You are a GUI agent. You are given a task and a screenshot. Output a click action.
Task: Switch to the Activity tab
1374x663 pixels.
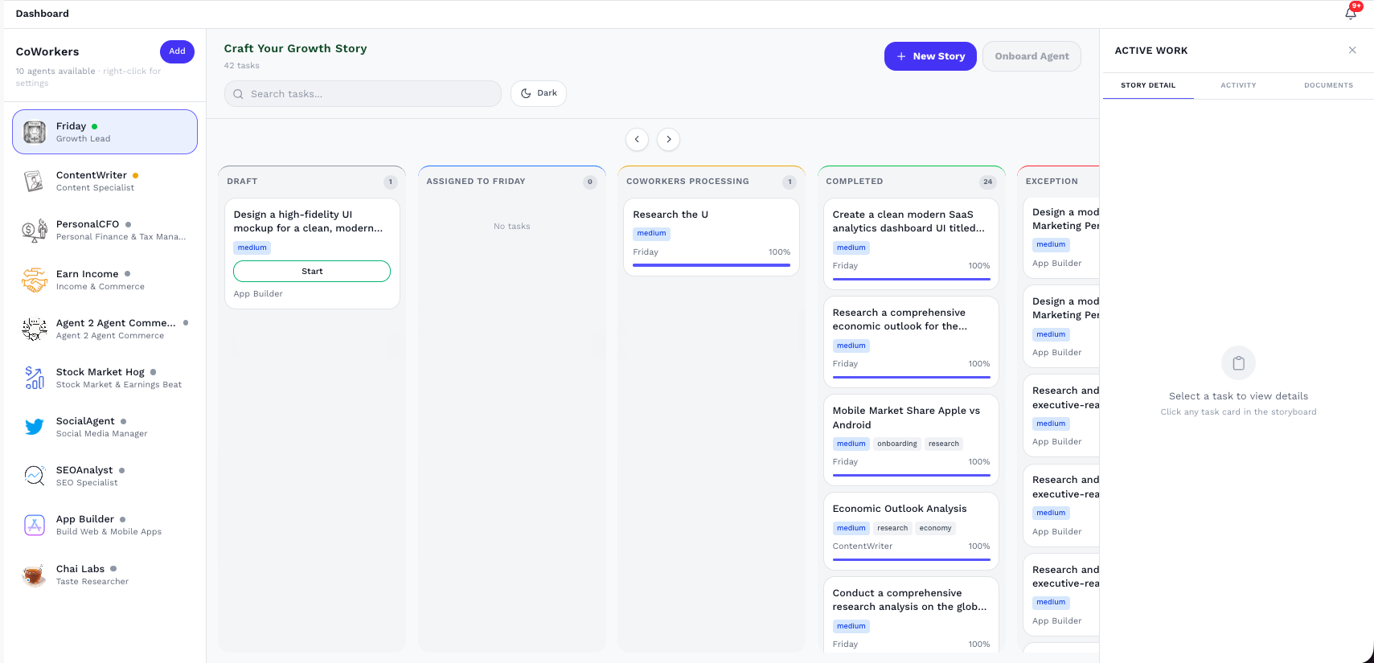pyautogui.click(x=1238, y=85)
